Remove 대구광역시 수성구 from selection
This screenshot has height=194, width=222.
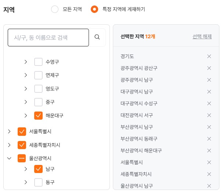click(209, 103)
